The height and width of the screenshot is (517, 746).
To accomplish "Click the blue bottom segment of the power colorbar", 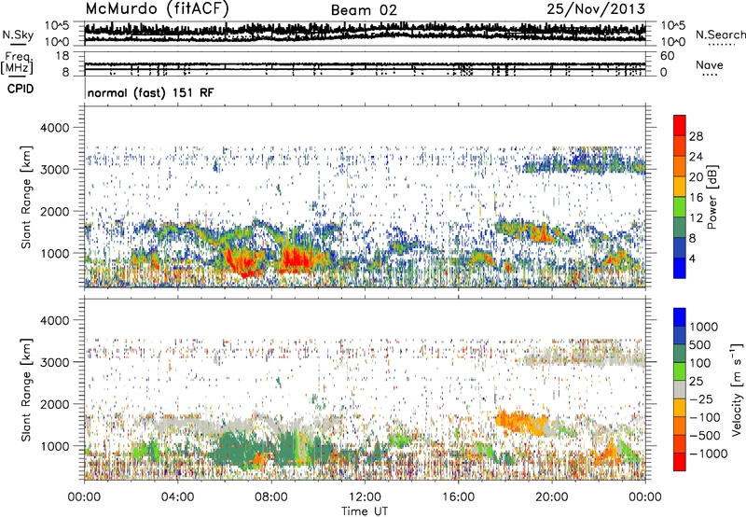I will (x=680, y=268).
